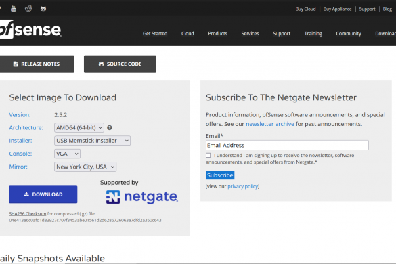Click the blue DOWNLOAD button
The height and width of the screenshot is (264, 396).
(x=43, y=194)
